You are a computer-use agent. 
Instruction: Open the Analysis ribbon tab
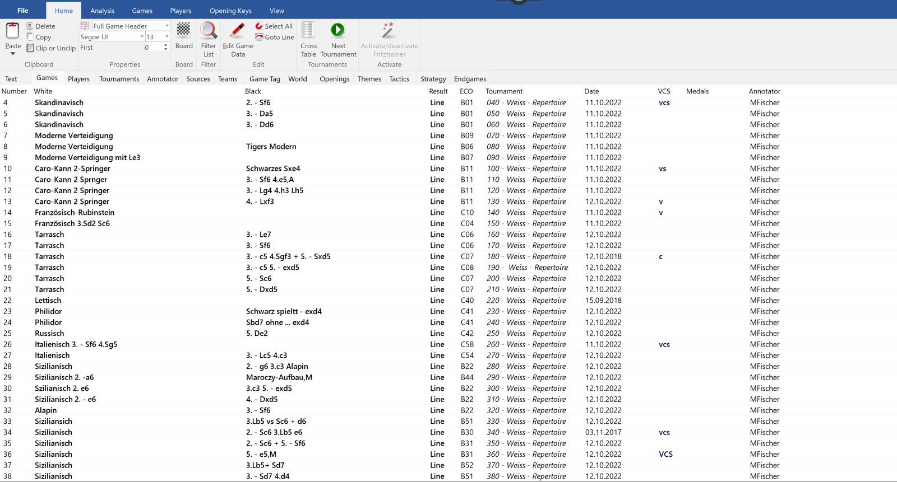click(x=102, y=11)
